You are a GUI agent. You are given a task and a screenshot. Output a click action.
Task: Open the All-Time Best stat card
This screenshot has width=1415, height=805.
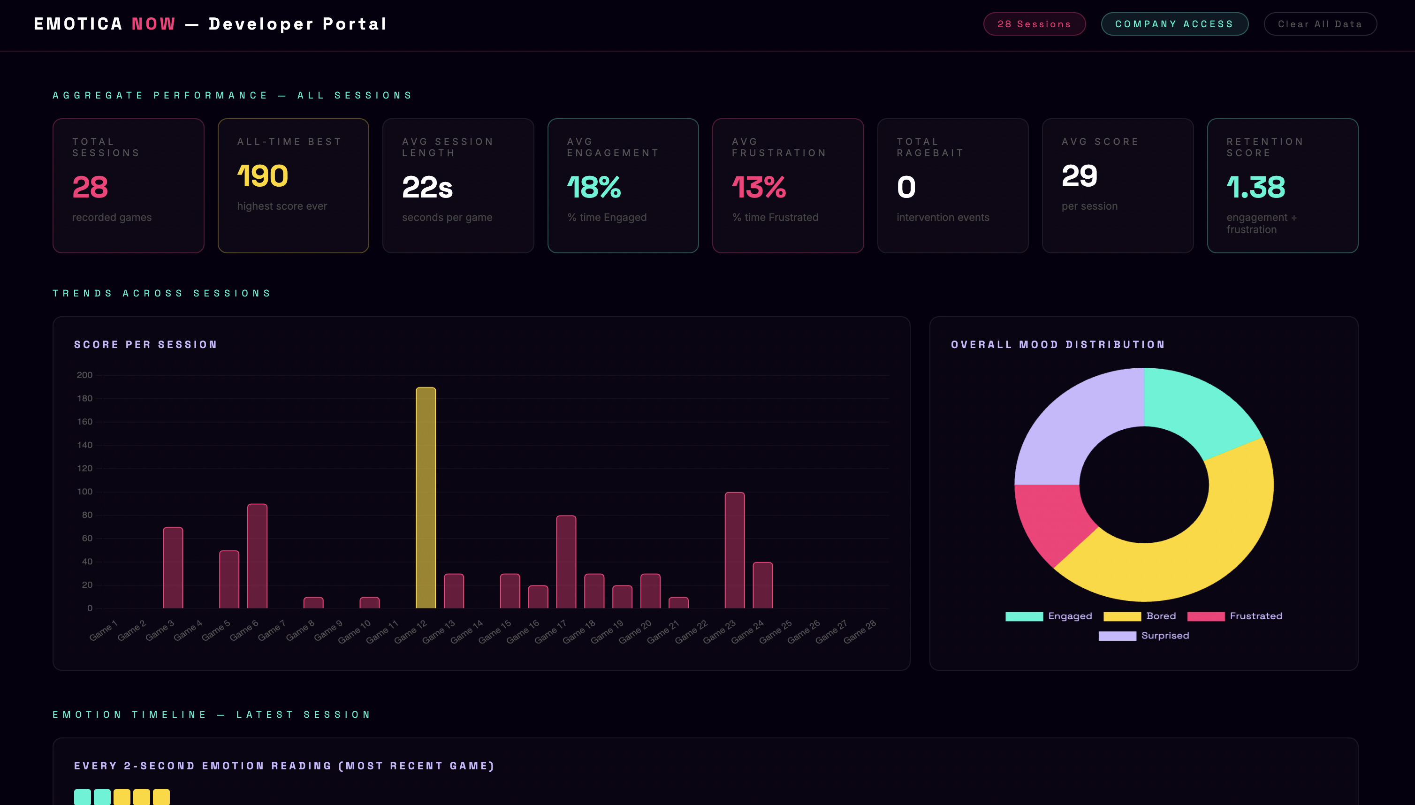coord(293,185)
